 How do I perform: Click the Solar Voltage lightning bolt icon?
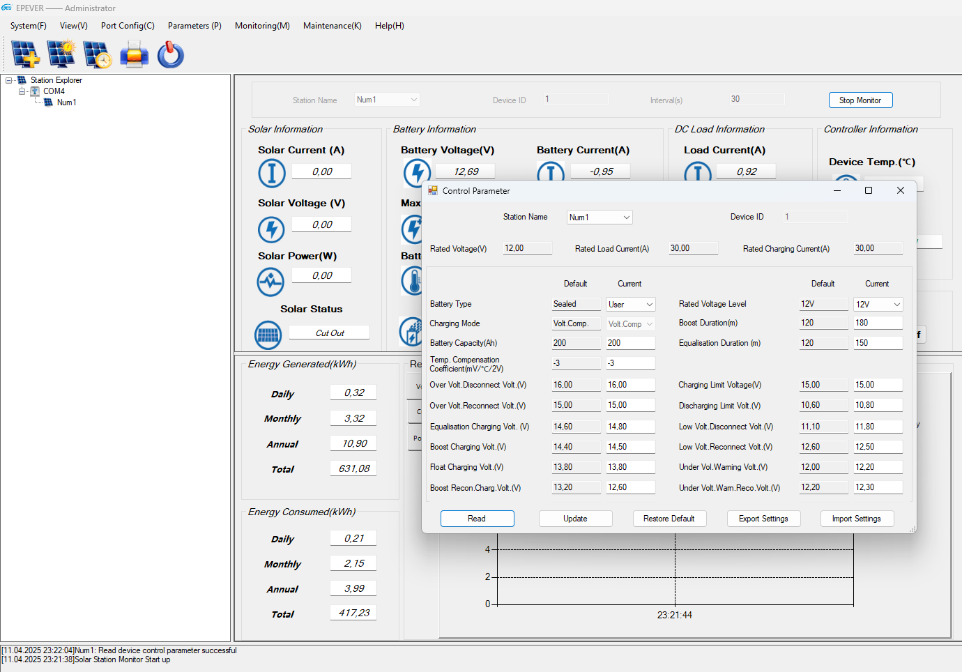271,229
